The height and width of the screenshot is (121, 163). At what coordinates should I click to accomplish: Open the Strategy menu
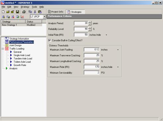(25, 7)
